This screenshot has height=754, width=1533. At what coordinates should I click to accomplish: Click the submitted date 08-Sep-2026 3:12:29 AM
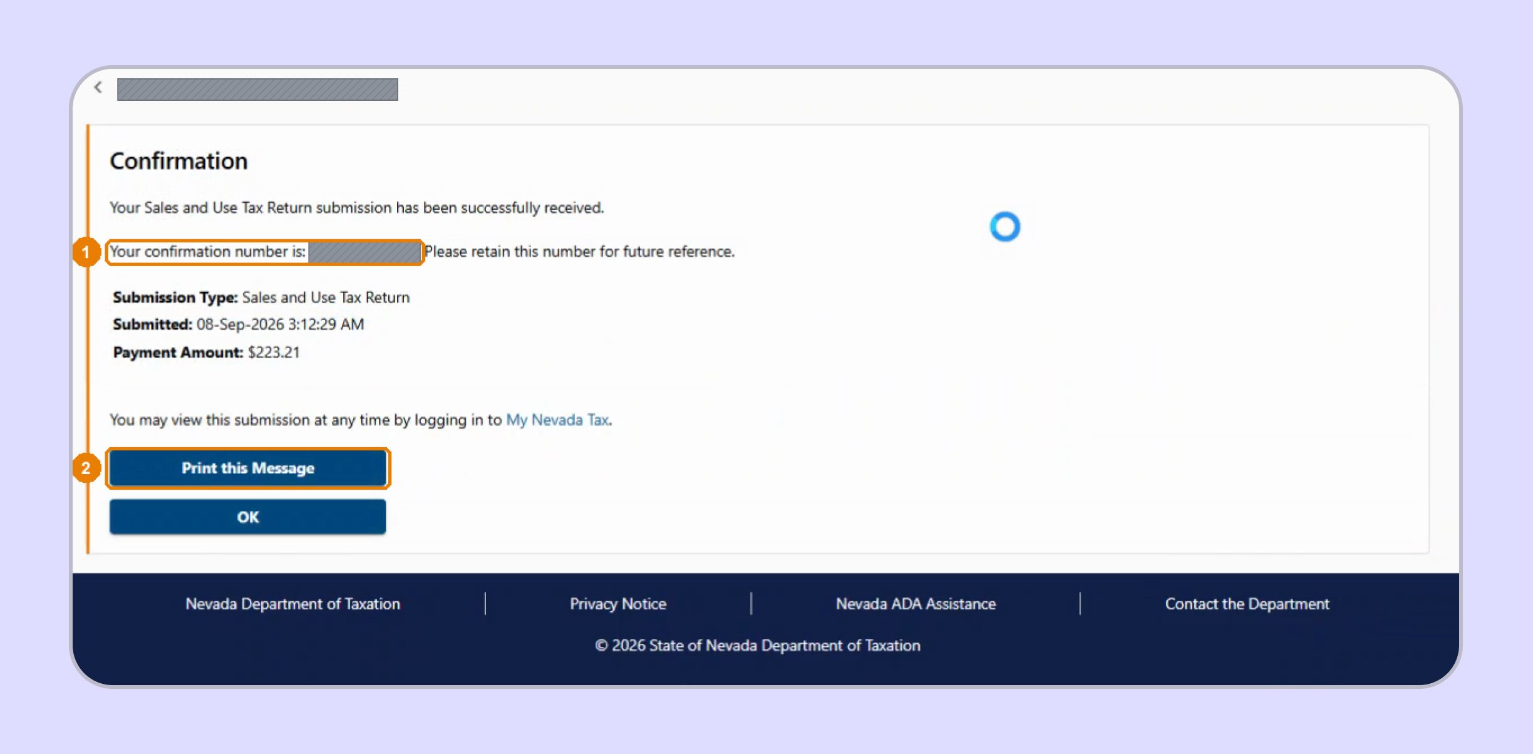click(280, 324)
